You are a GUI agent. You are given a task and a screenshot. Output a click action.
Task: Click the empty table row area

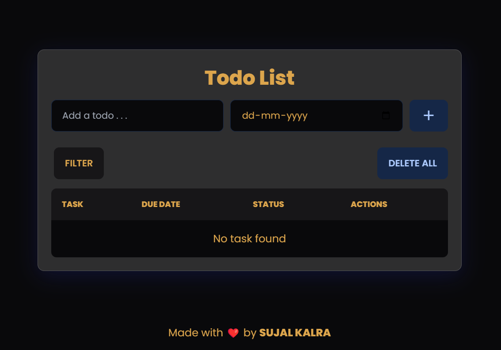point(376,239)
